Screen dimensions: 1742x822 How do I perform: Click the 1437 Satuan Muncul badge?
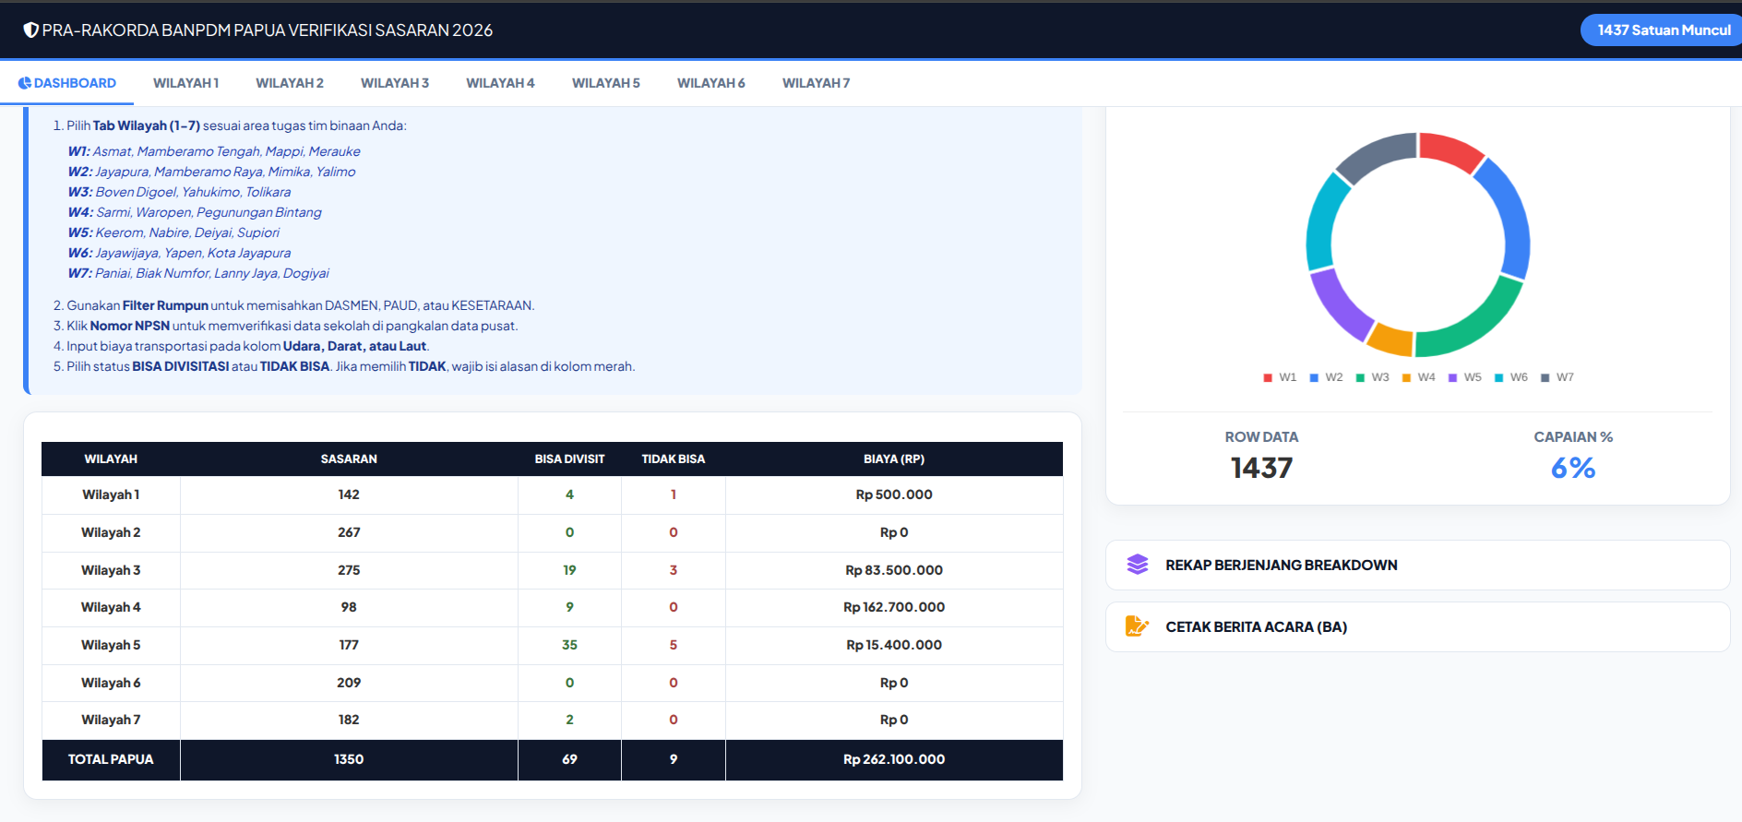click(1664, 30)
